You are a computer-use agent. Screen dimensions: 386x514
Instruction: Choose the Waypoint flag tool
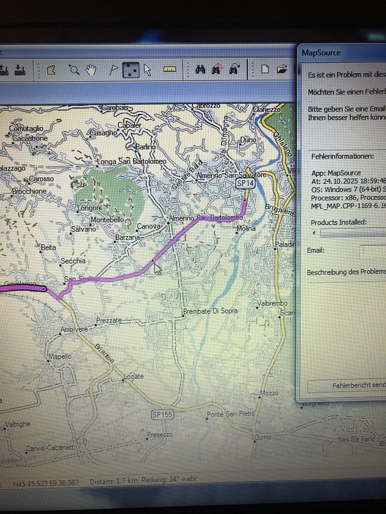tap(114, 70)
